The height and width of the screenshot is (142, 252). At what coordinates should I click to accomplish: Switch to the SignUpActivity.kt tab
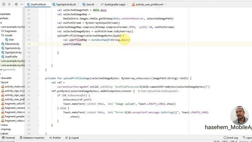[66, 4]
